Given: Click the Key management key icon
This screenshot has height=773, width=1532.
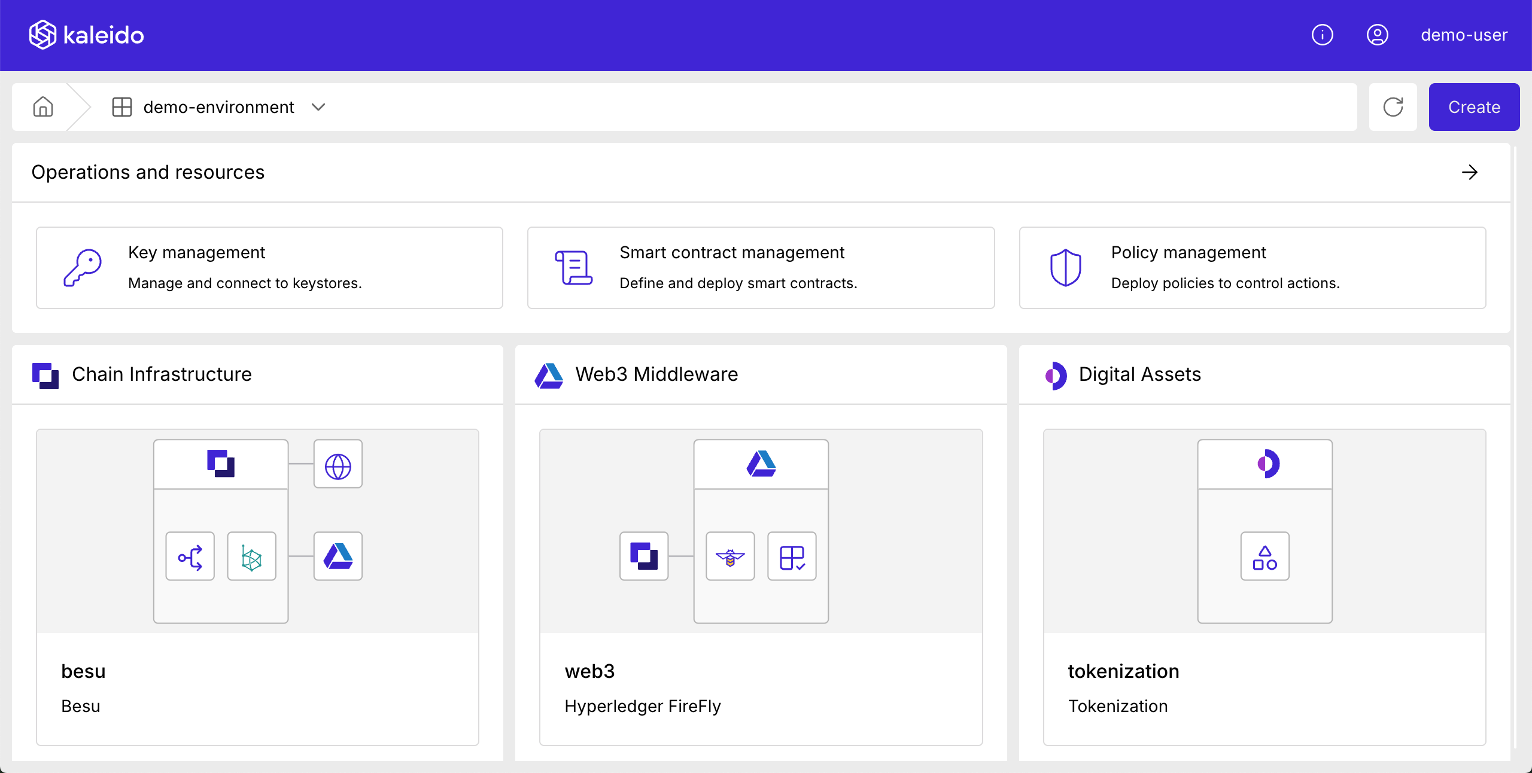Looking at the screenshot, I should (83, 268).
